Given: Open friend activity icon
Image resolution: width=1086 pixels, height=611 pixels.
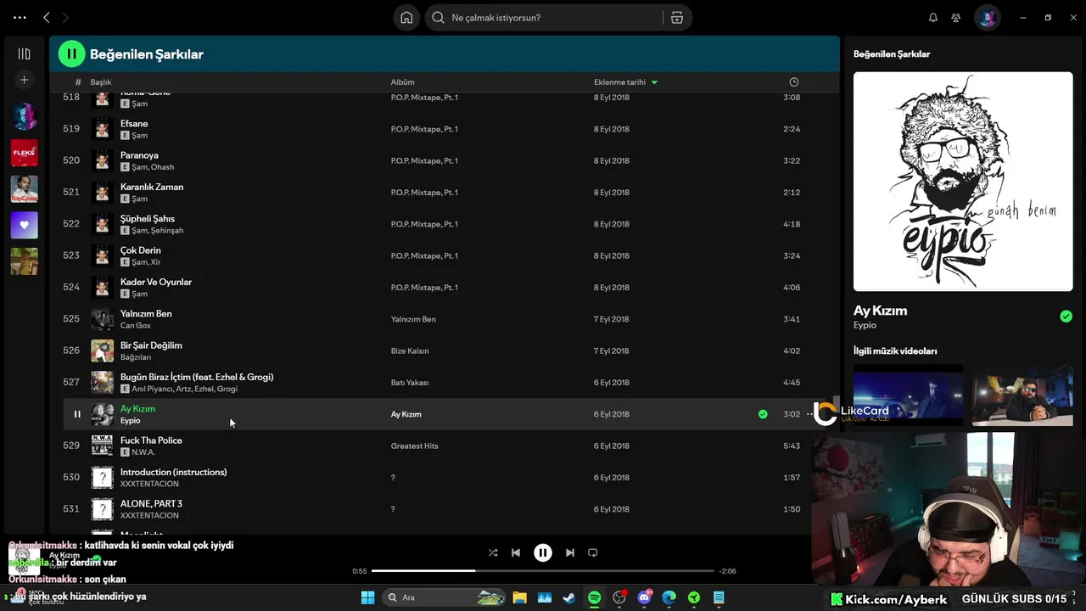Looking at the screenshot, I should pyautogui.click(x=956, y=17).
